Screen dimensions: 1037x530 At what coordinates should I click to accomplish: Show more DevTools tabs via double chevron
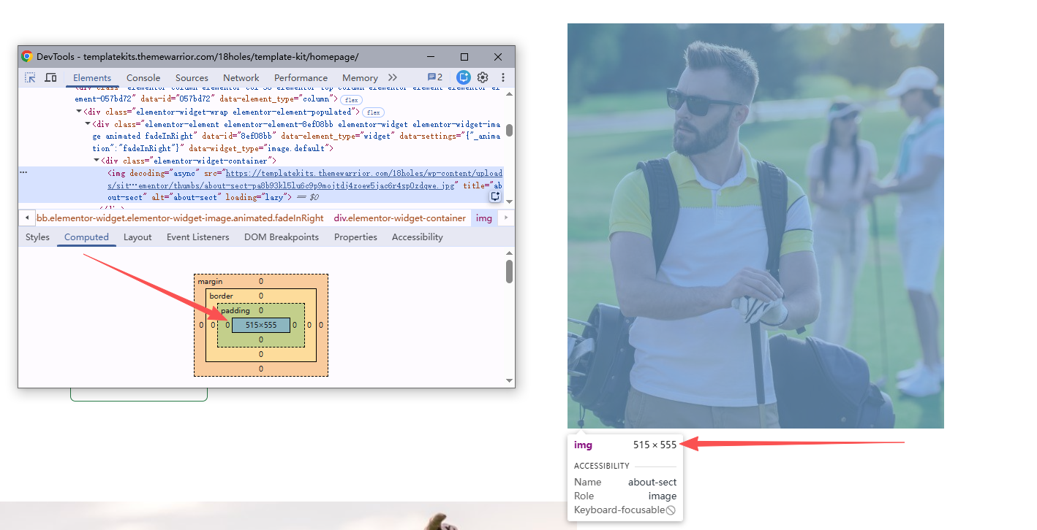click(393, 77)
